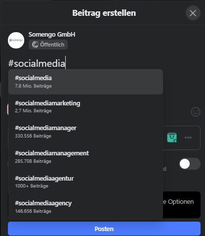The image size is (205, 236).
Task: Click the blue Posten button
Action: coord(104,229)
